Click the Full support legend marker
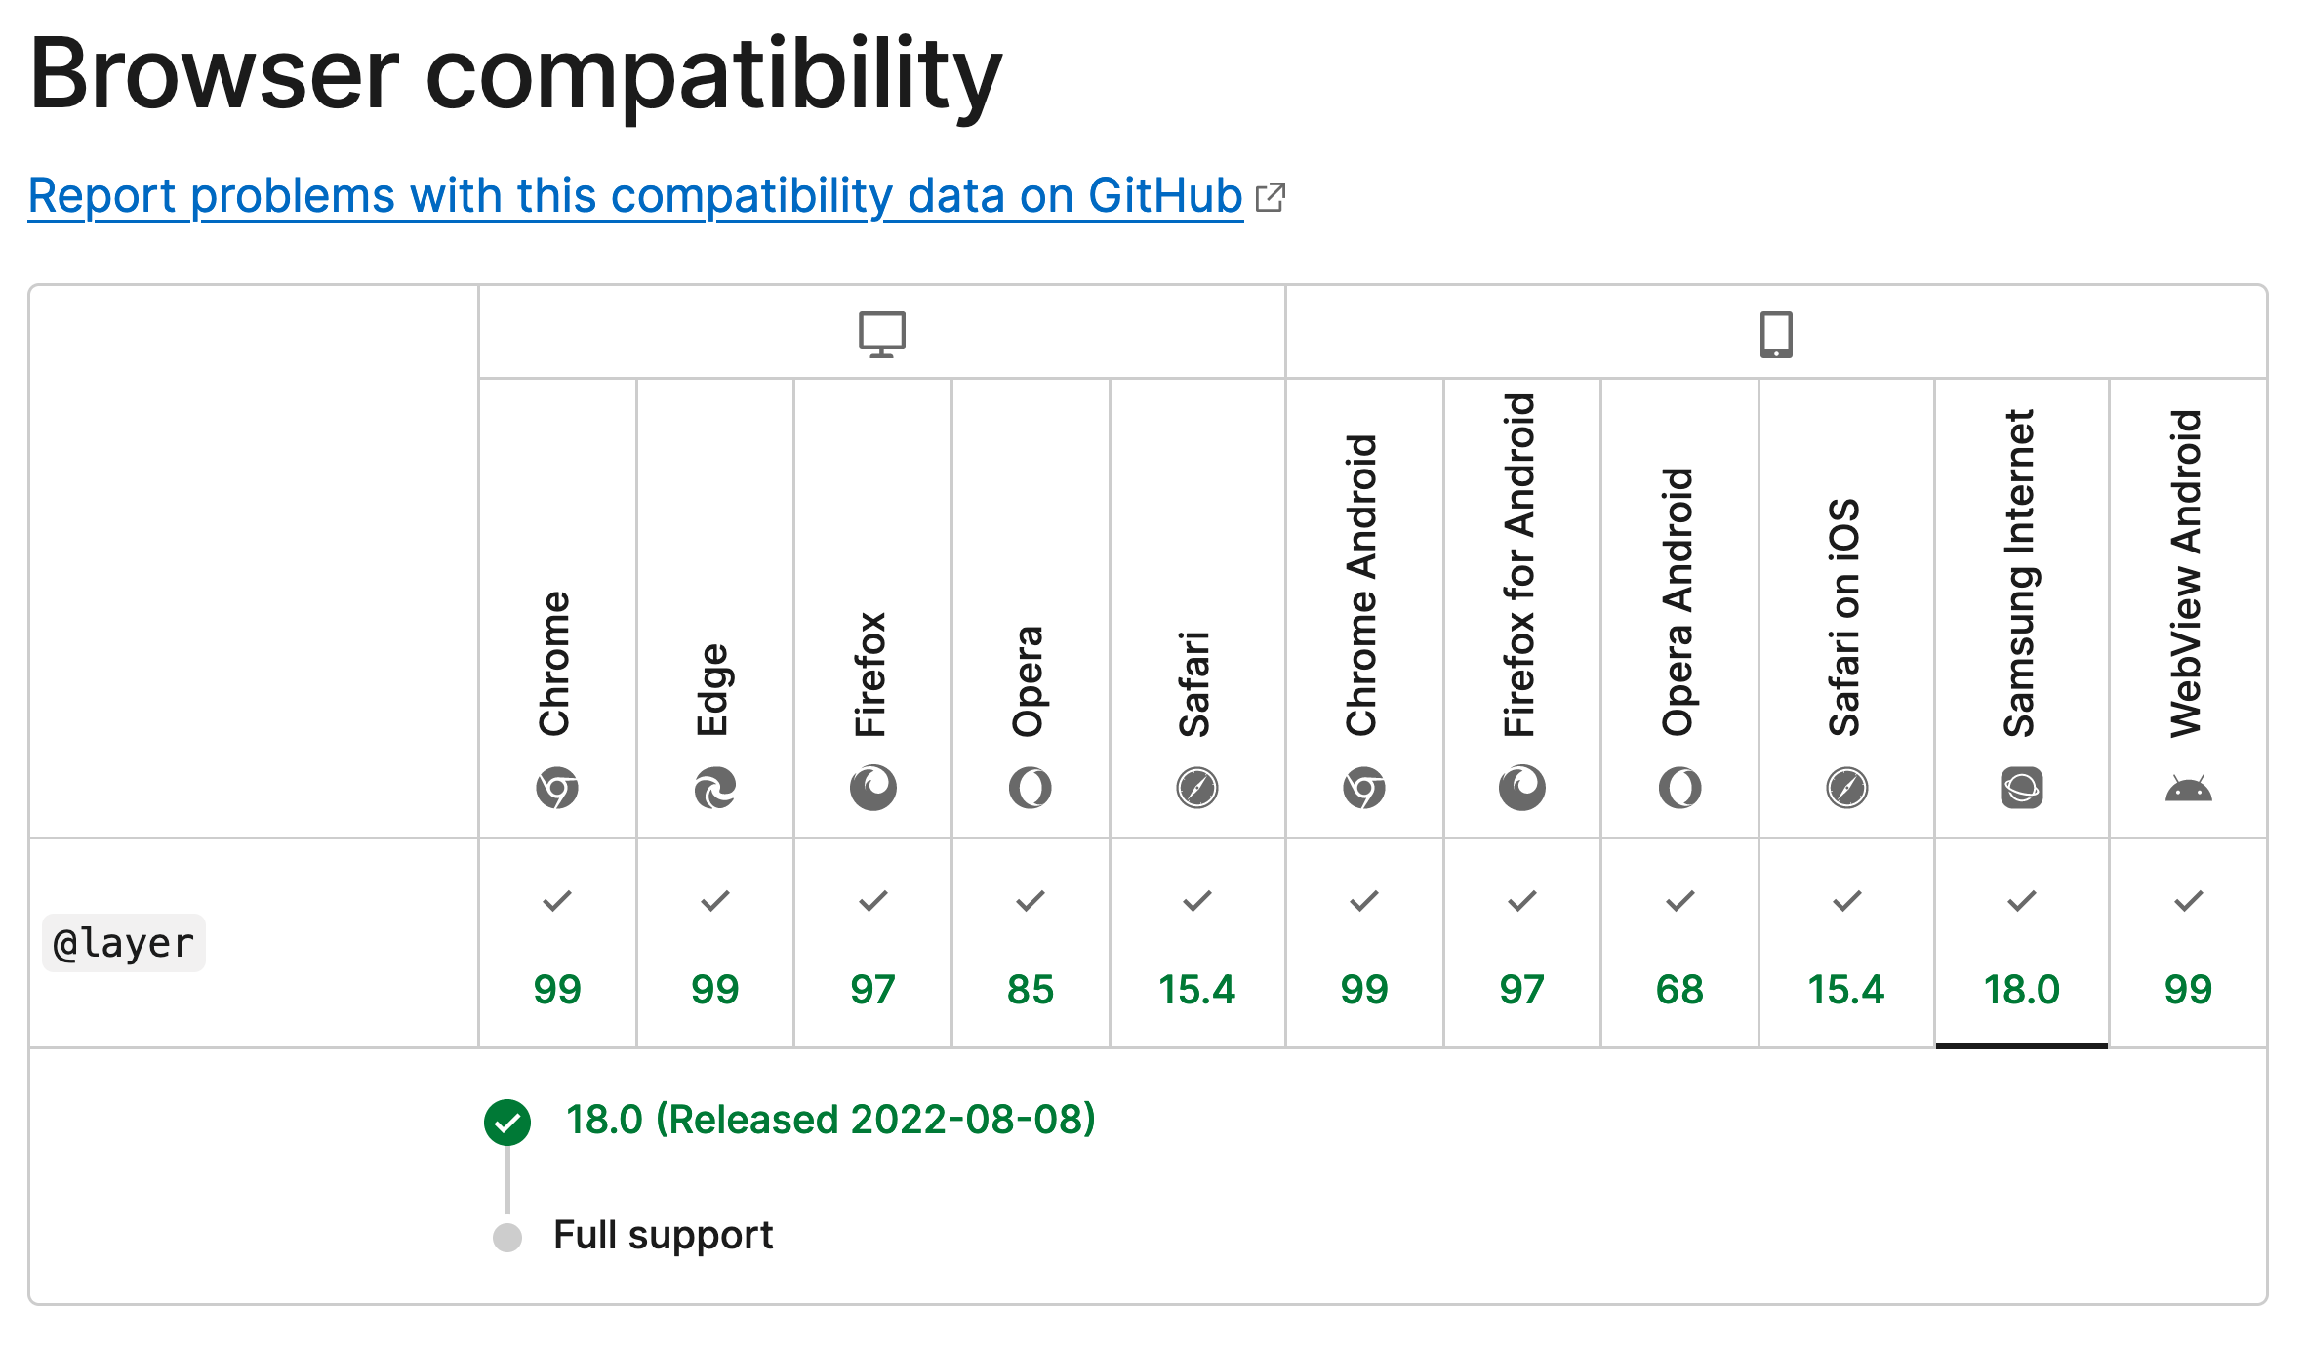 coord(507,1235)
